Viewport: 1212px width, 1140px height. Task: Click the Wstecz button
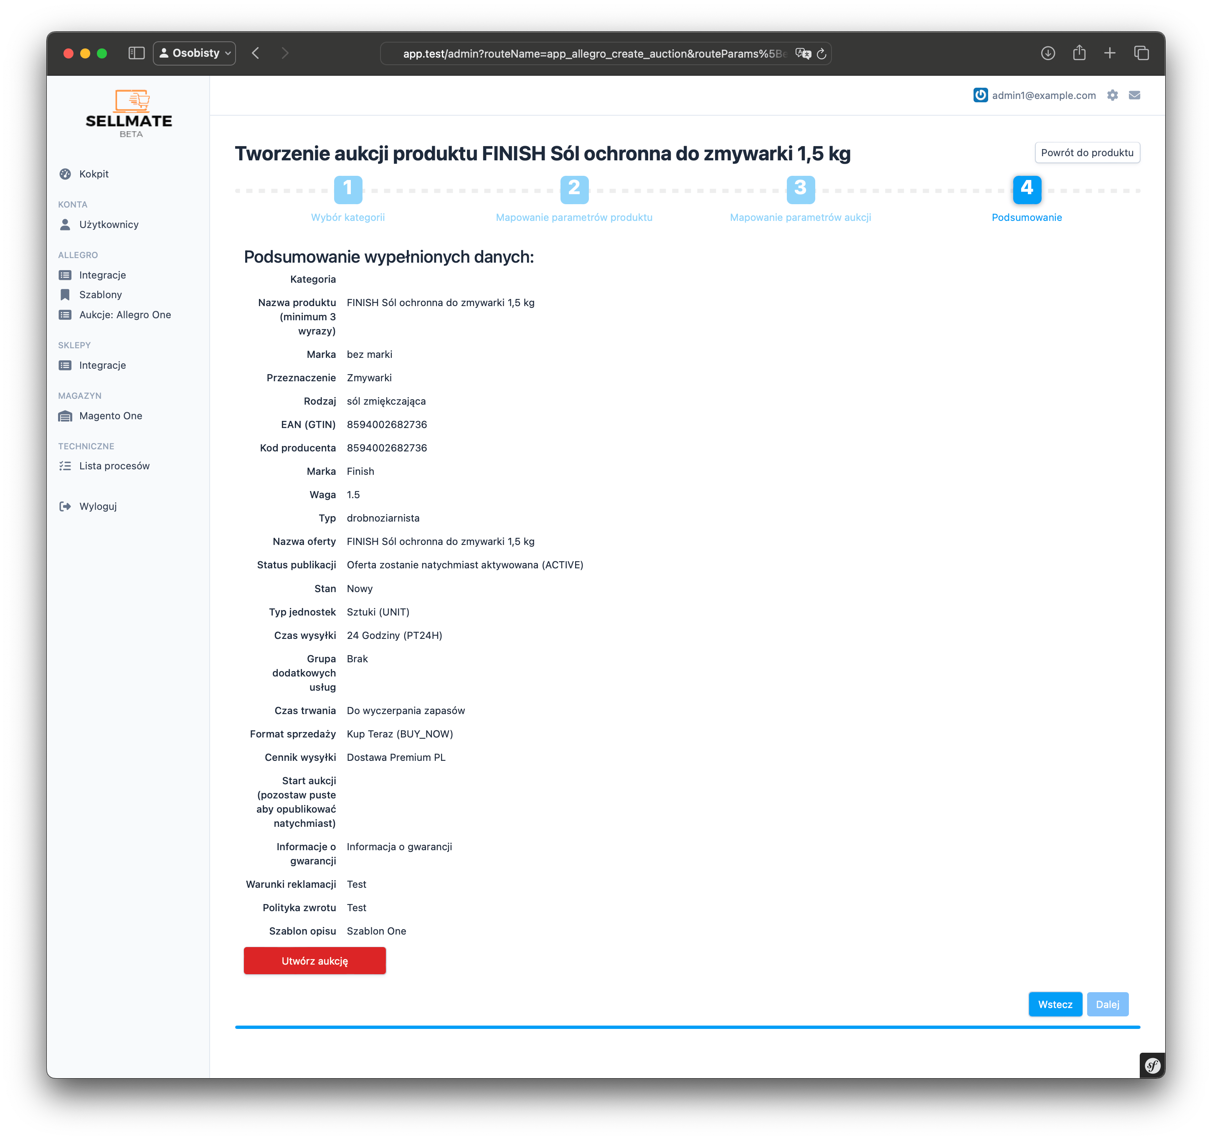pos(1055,1004)
